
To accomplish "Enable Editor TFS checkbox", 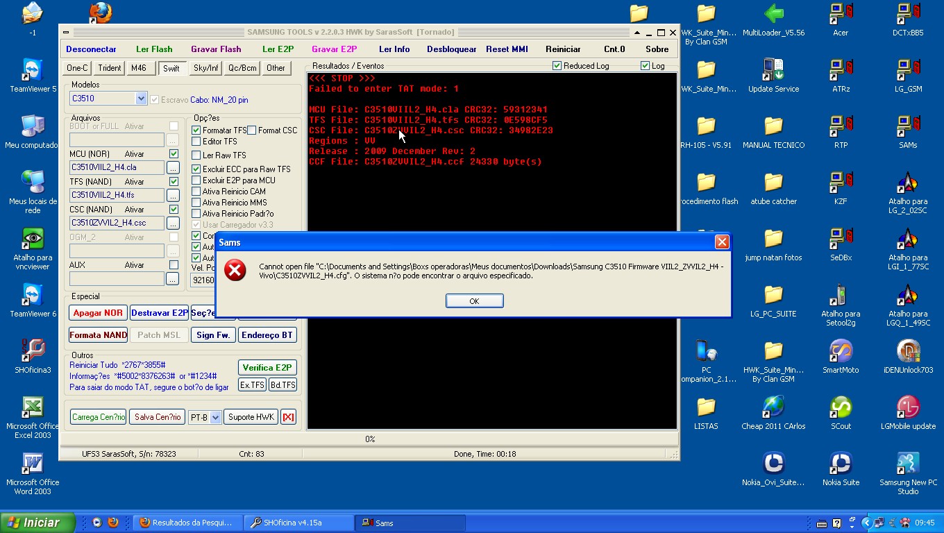I will point(196,142).
